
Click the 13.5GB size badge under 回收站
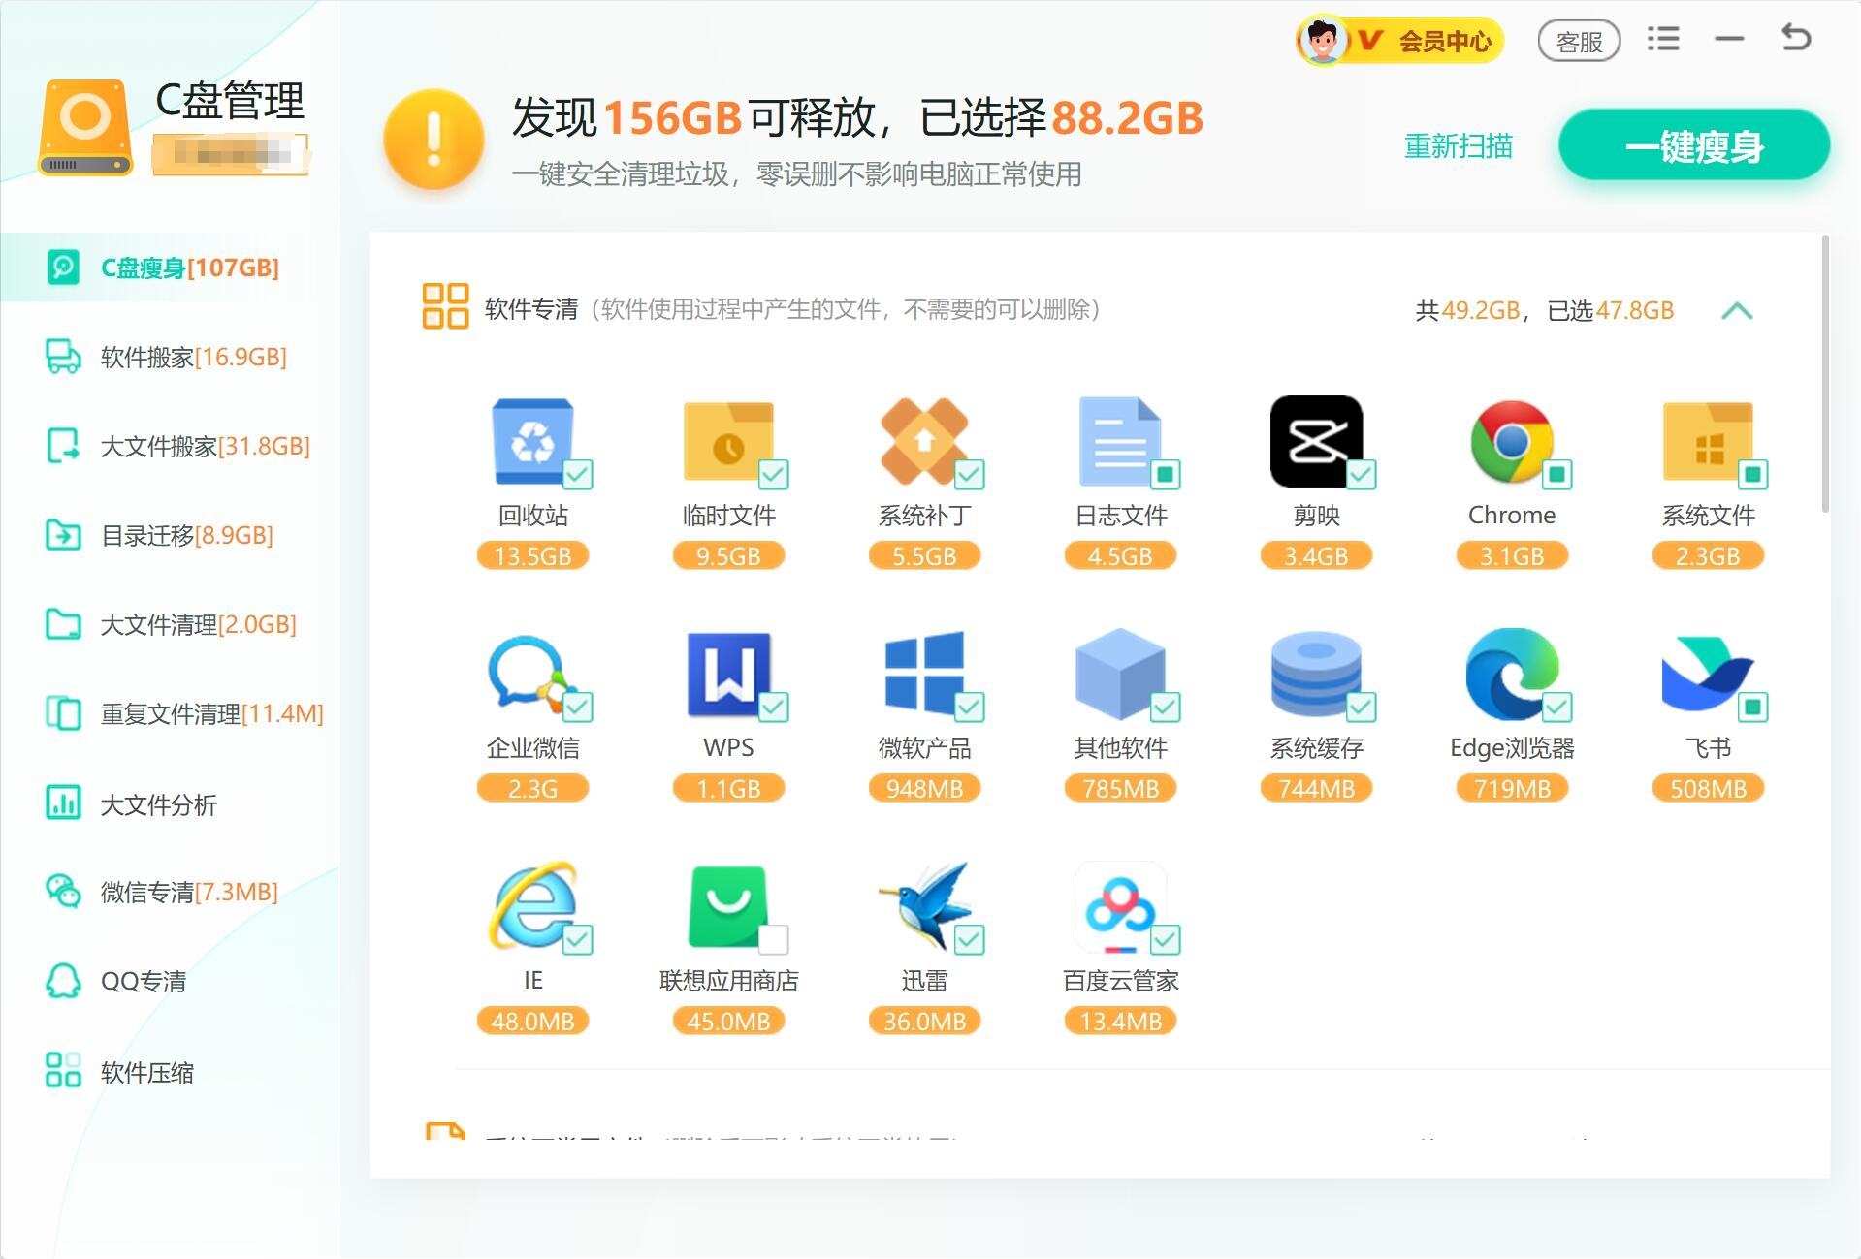(x=532, y=555)
